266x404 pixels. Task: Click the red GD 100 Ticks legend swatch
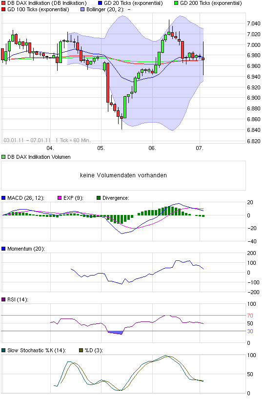(x=3, y=10)
